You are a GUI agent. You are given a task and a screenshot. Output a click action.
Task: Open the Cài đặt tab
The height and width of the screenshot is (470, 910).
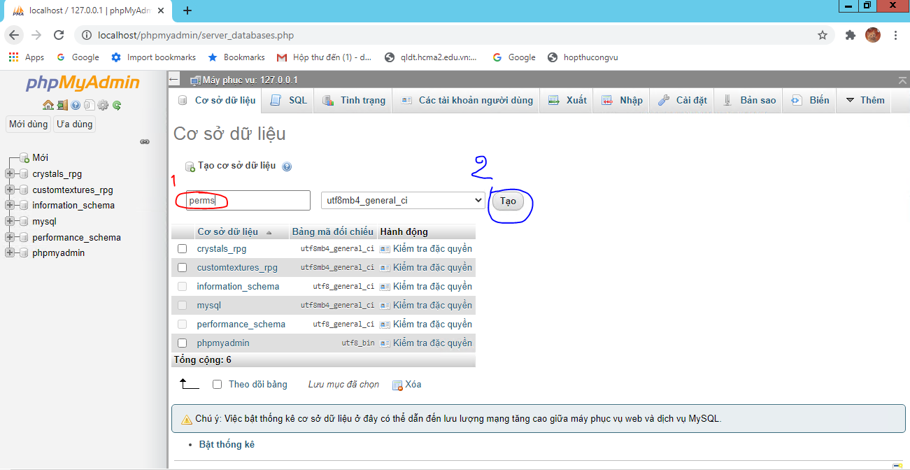[682, 100]
